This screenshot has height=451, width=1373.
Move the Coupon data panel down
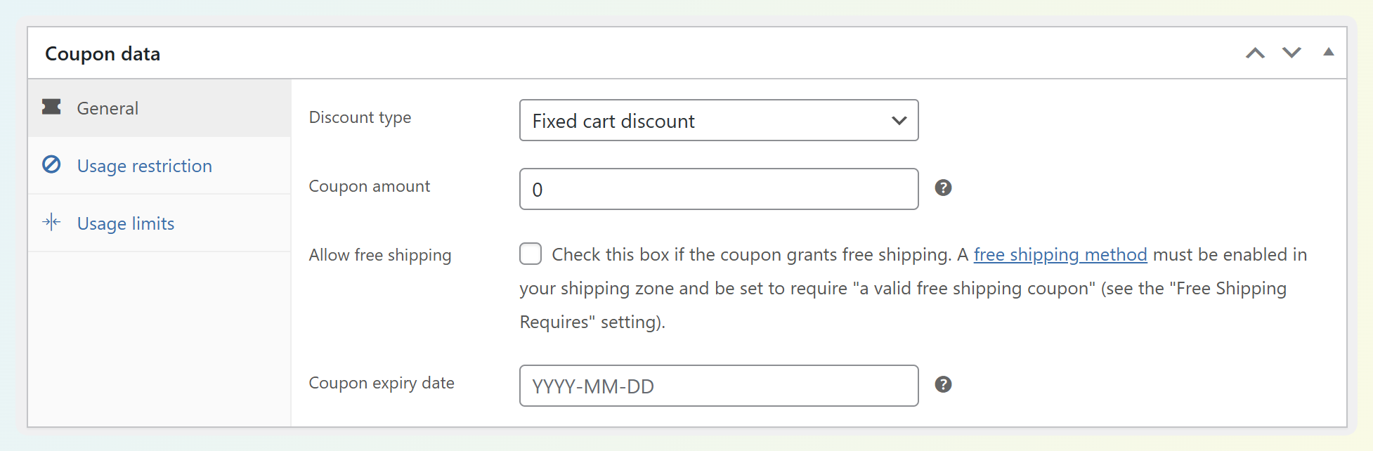[x=1291, y=53]
